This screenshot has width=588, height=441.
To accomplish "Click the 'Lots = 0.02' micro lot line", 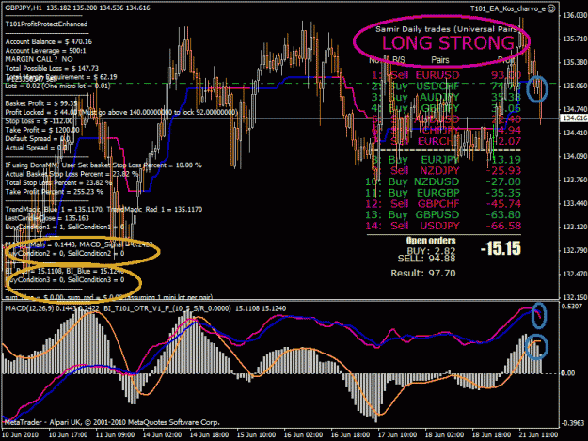I will [57, 86].
